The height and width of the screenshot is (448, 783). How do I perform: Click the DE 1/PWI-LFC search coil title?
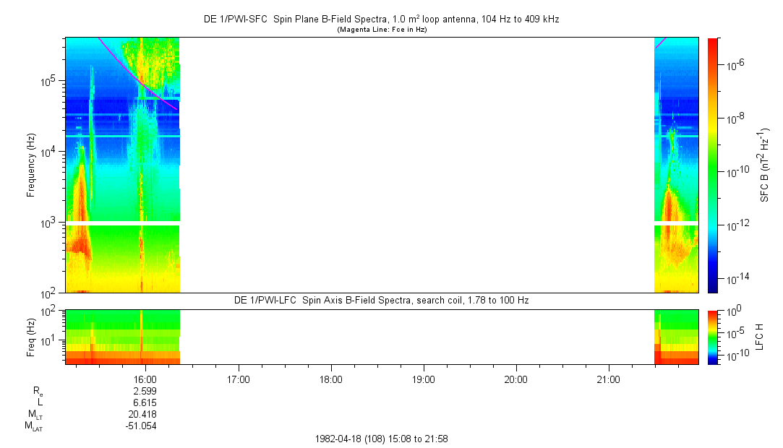pos(381,300)
